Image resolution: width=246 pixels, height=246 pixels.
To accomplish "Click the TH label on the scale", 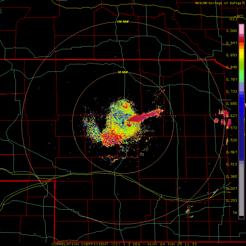I will [x=235, y=213].
